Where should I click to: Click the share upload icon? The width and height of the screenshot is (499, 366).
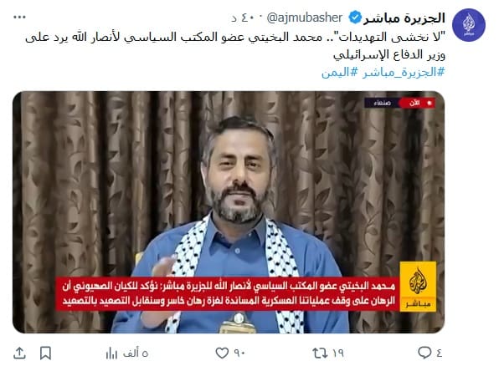pyautogui.click(x=19, y=353)
